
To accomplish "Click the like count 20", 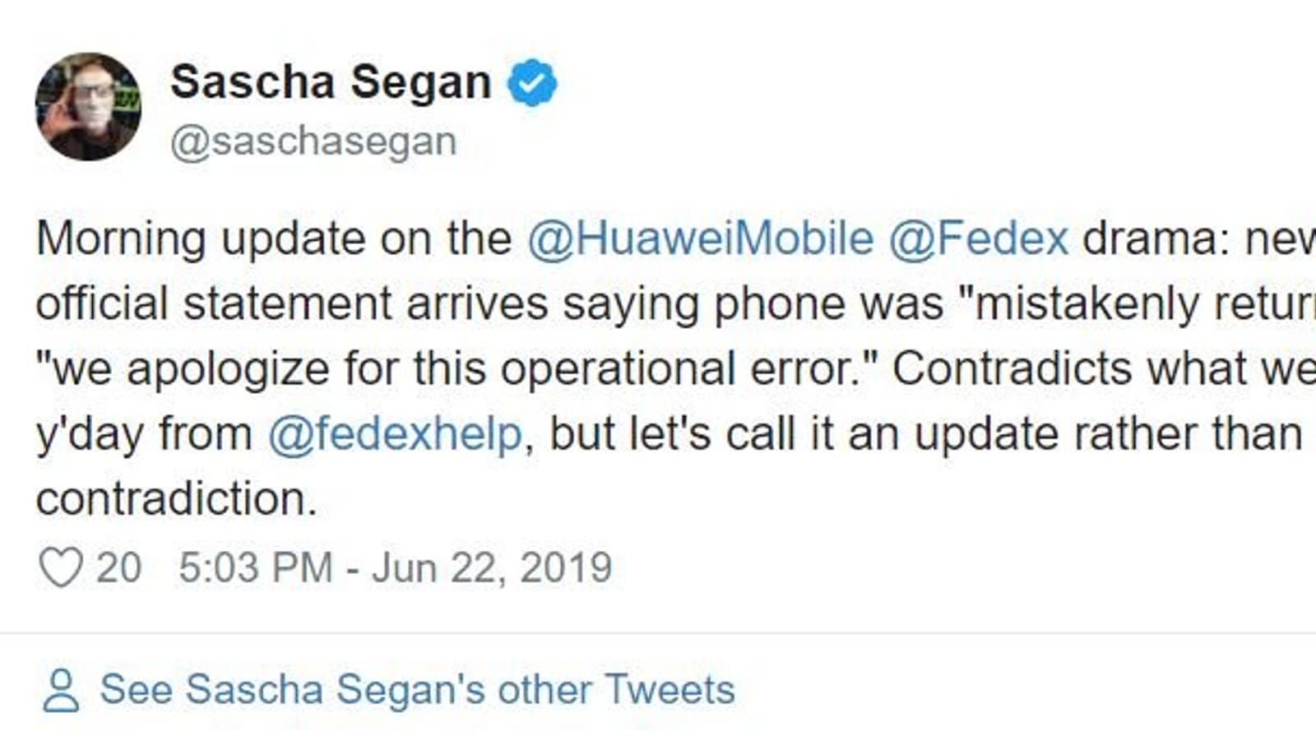I will 118,567.
